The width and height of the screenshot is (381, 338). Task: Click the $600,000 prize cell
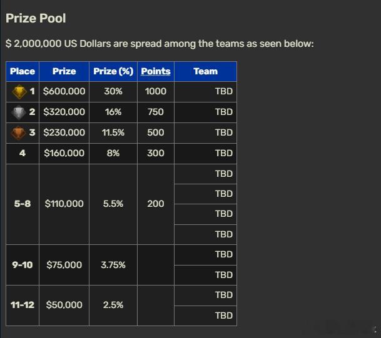coord(64,91)
